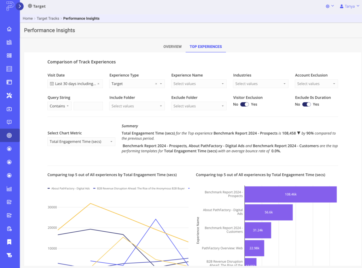Open the Tanya user menu
362x268 pixels.
point(350,6)
